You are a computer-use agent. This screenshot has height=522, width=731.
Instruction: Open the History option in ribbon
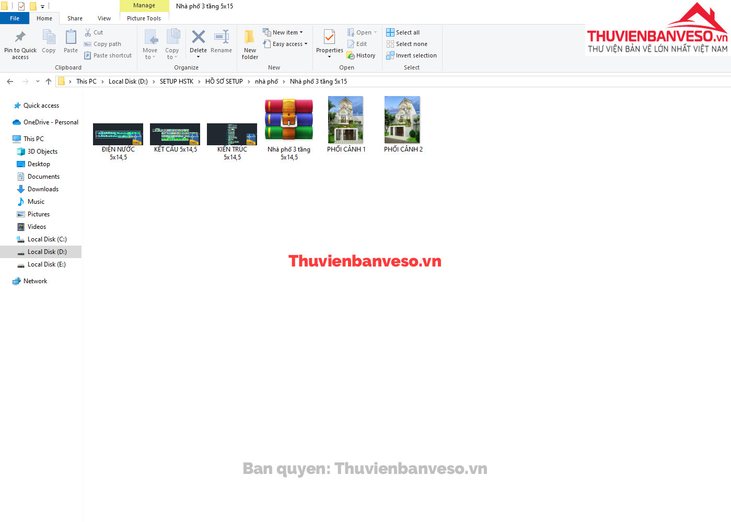pyautogui.click(x=361, y=55)
